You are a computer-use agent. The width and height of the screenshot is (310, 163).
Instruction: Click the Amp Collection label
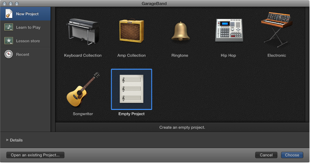coord(132,55)
